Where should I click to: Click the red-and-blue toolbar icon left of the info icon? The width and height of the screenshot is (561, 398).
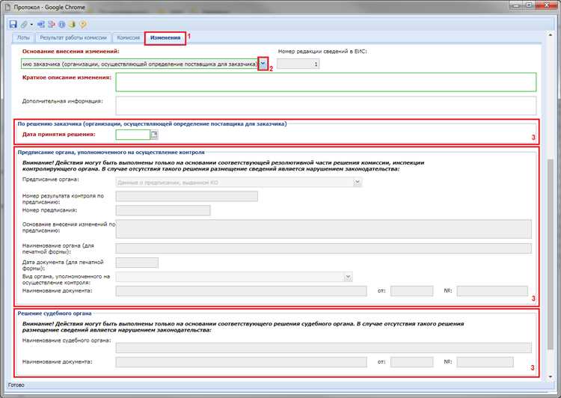[51, 24]
